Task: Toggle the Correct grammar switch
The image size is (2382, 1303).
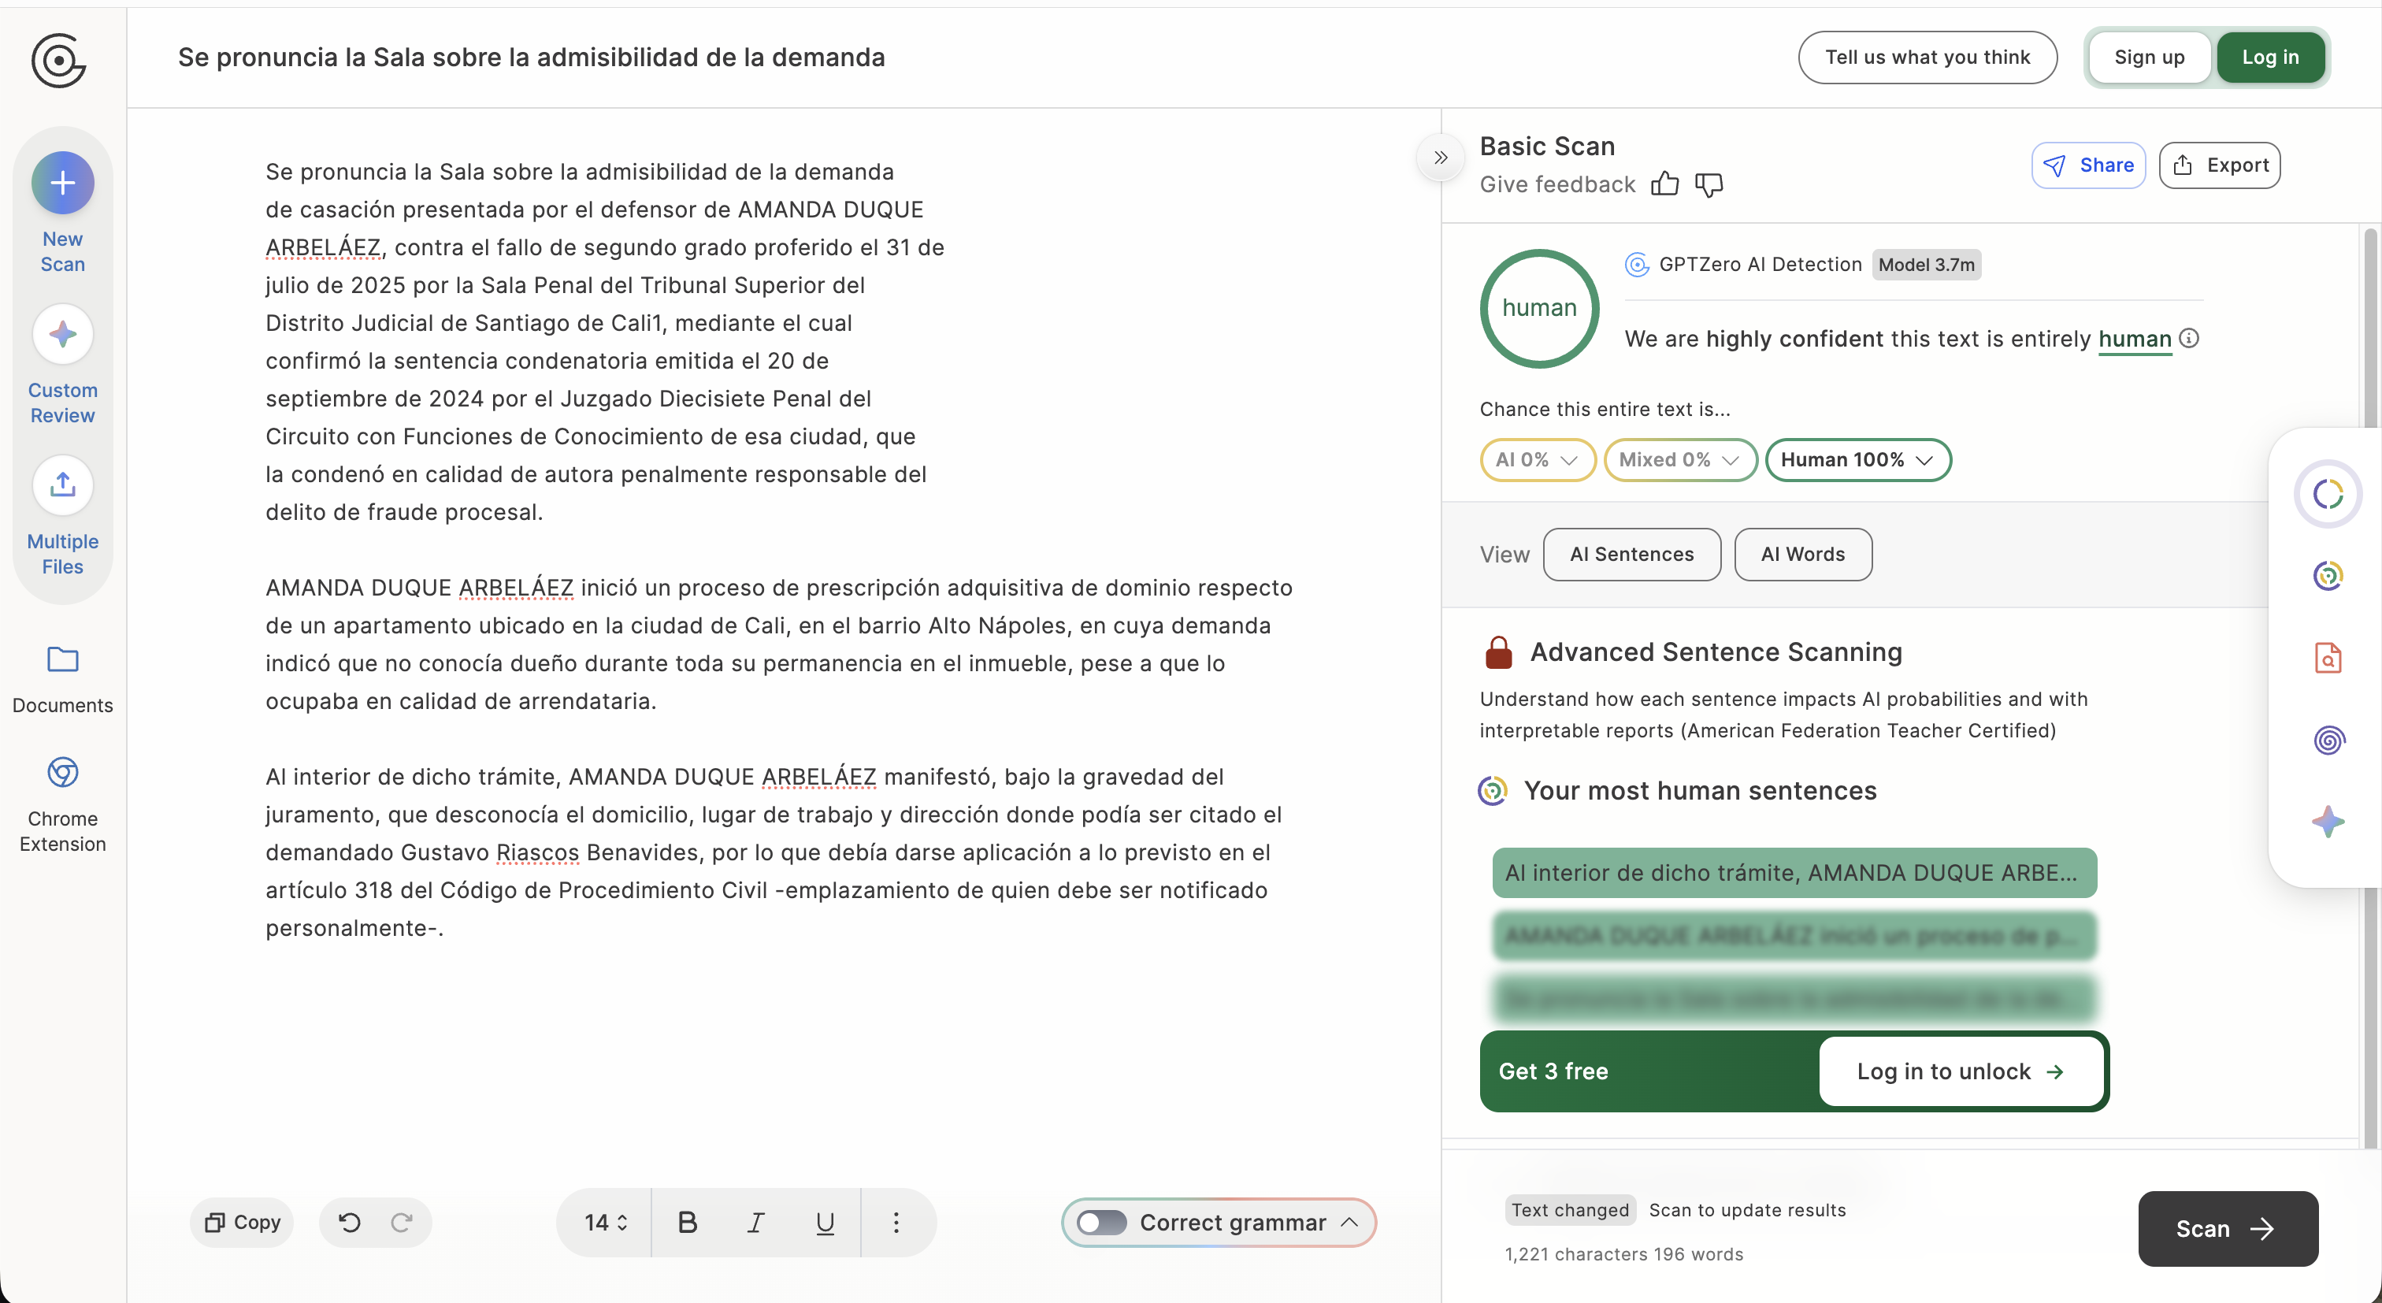Action: pos(1101,1223)
